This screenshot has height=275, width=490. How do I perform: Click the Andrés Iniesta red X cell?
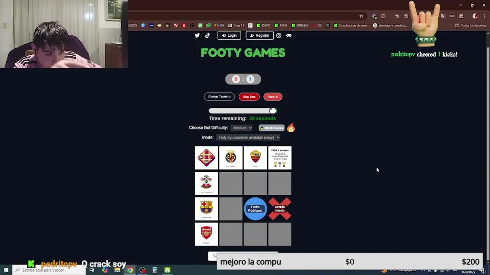(x=280, y=209)
